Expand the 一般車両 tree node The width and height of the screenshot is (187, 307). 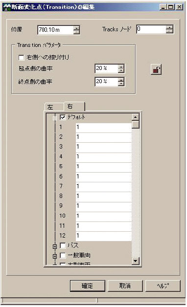[x=55, y=256]
